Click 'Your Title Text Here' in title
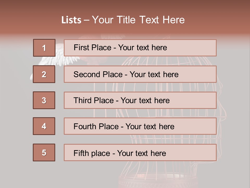This screenshot has height=188, width=250. pos(138,20)
